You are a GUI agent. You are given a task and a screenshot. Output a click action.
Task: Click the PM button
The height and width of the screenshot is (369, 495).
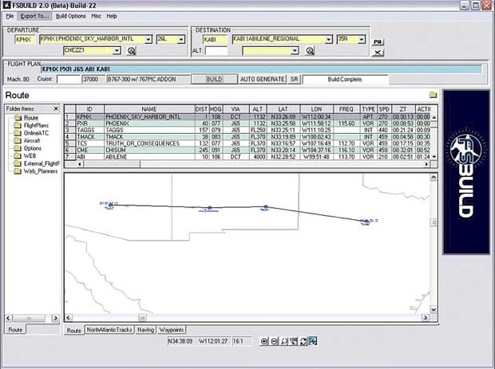coord(378,42)
